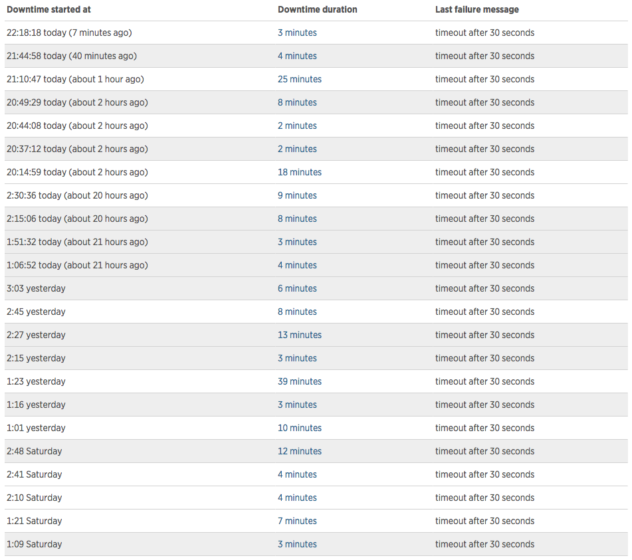
Task: Click the 39 minutes duration link
Action: [299, 381]
